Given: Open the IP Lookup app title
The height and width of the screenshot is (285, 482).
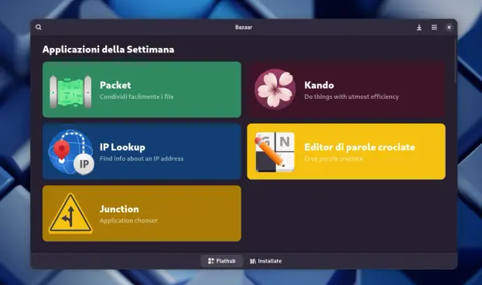Looking at the screenshot, I should point(122,147).
